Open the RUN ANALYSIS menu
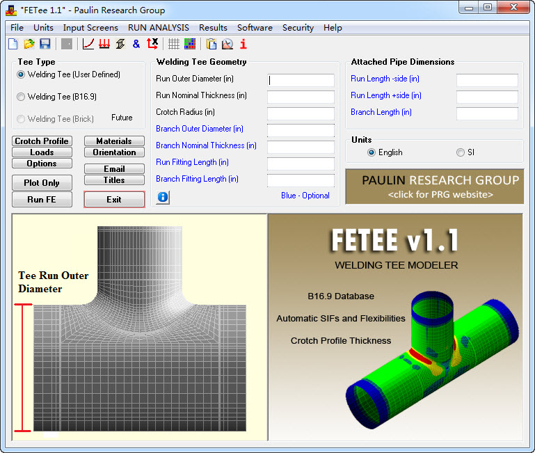Viewport: 535px width, 453px height. 159,28
